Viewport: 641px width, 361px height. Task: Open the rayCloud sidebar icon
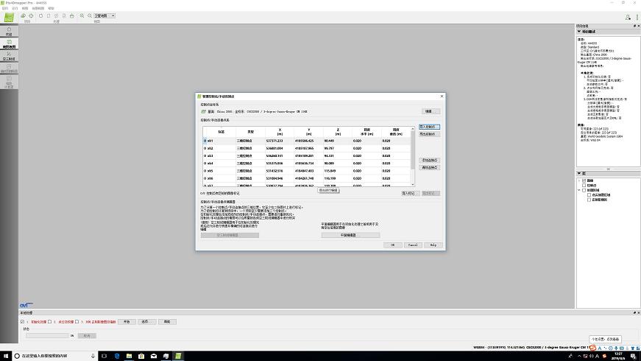[9, 57]
